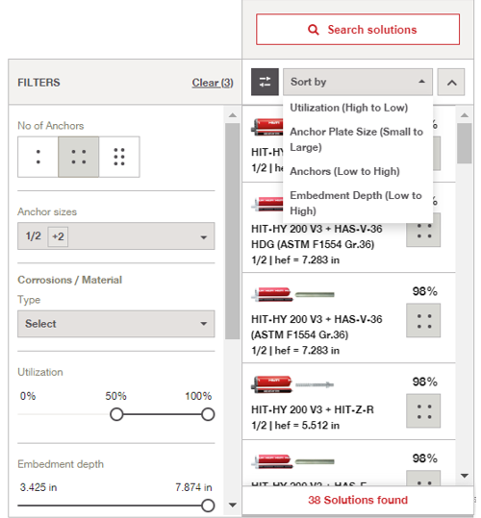Viewport: 481px width, 518px height.
Task: Click the Clear (3) filters link
Action: [x=213, y=83]
